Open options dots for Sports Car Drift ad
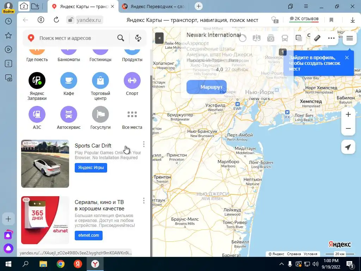Screen dimensions: 361x271 pyautogui.click(x=144, y=144)
